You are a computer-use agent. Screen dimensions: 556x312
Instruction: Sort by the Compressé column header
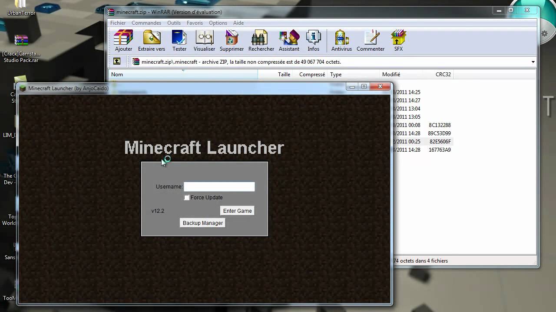[311, 75]
